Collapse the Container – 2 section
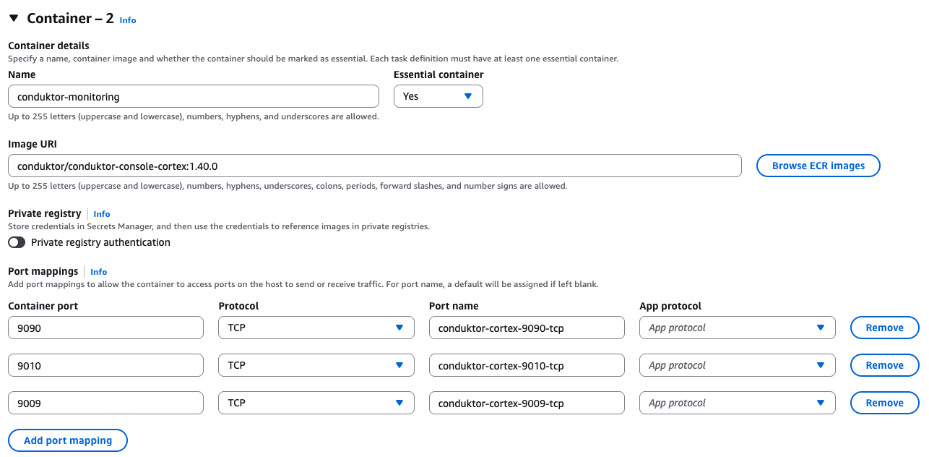This screenshot has height=457, width=929. [13, 18]
